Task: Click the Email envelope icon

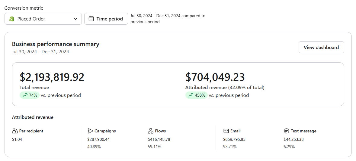Action: click(x=226, y=131)
